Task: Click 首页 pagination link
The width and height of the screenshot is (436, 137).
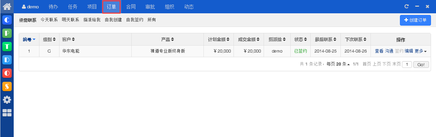Action: (x=367, y=64)
